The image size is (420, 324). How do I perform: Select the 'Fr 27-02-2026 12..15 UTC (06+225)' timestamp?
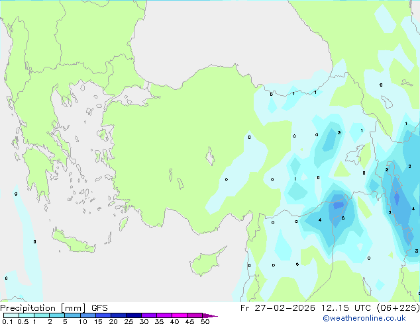pos(330,308)
